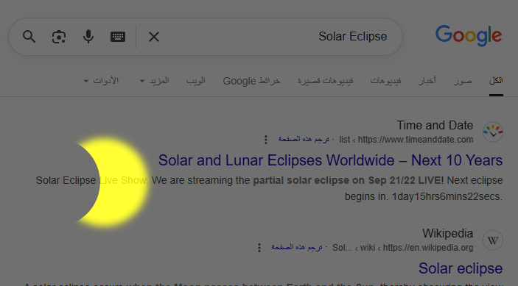The image size is (518, 286).
Task: Open the فيديوهات (Videos) tab
Action: (x=385, y=81)
